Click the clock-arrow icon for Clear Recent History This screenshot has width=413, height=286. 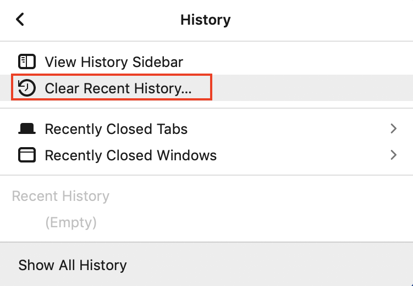pos(26,88)
